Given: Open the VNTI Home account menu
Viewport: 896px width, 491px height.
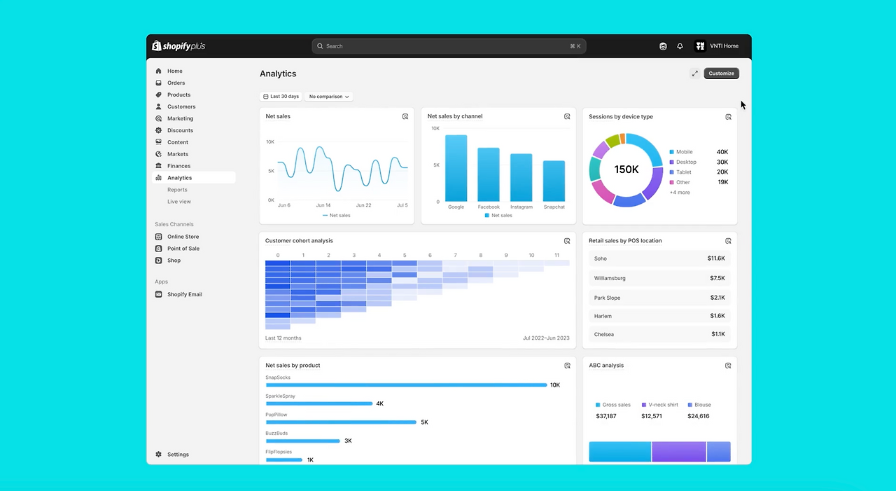Looking at the screenshot, I should [717, 46].
